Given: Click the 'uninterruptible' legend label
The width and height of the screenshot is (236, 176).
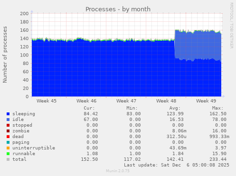Looking at the screenshot, I should point(34,148).
